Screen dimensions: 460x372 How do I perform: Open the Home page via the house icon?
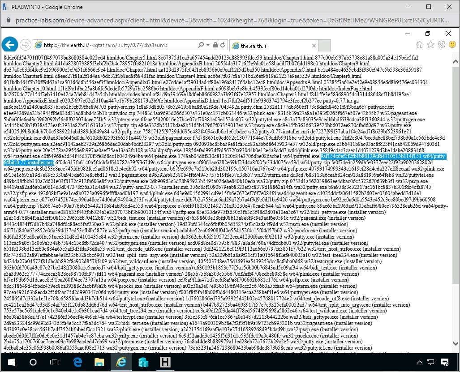419,44
